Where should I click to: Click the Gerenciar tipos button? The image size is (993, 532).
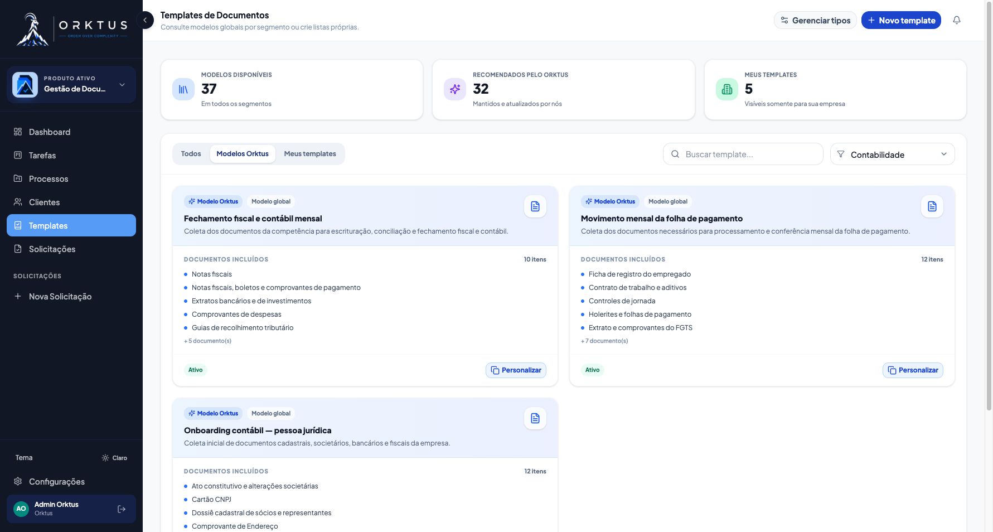click(815, 20)
